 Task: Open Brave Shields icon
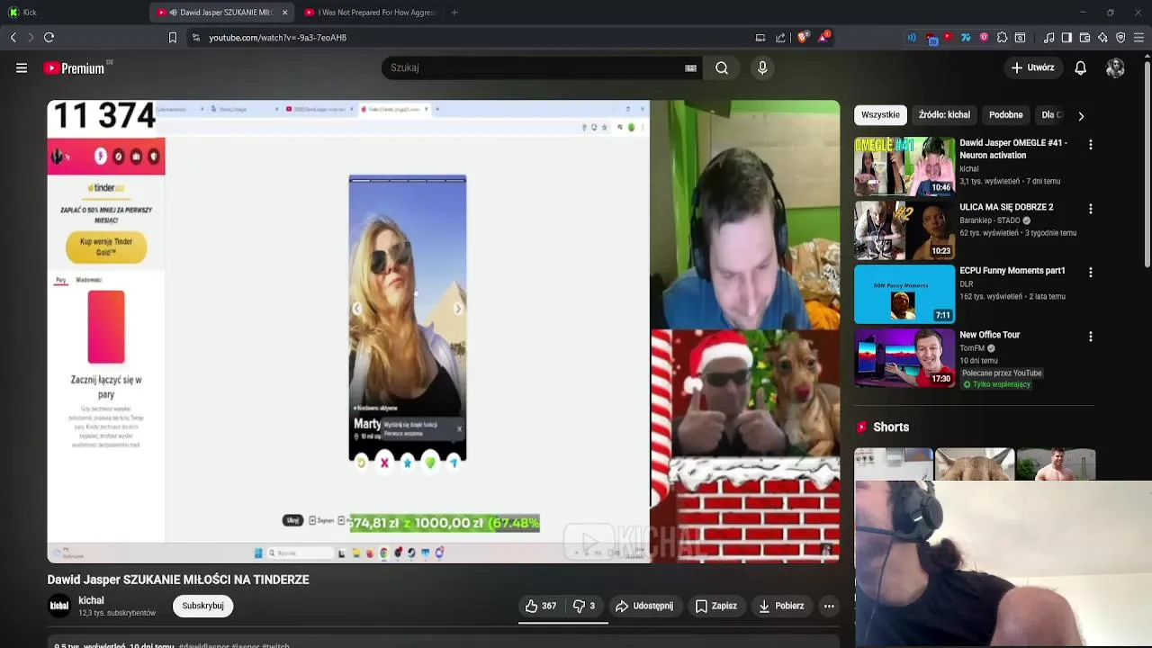803,38
